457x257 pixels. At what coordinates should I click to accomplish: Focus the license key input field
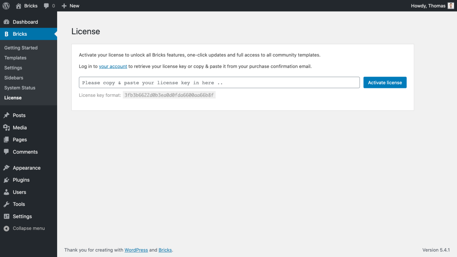tap(219, 83)
